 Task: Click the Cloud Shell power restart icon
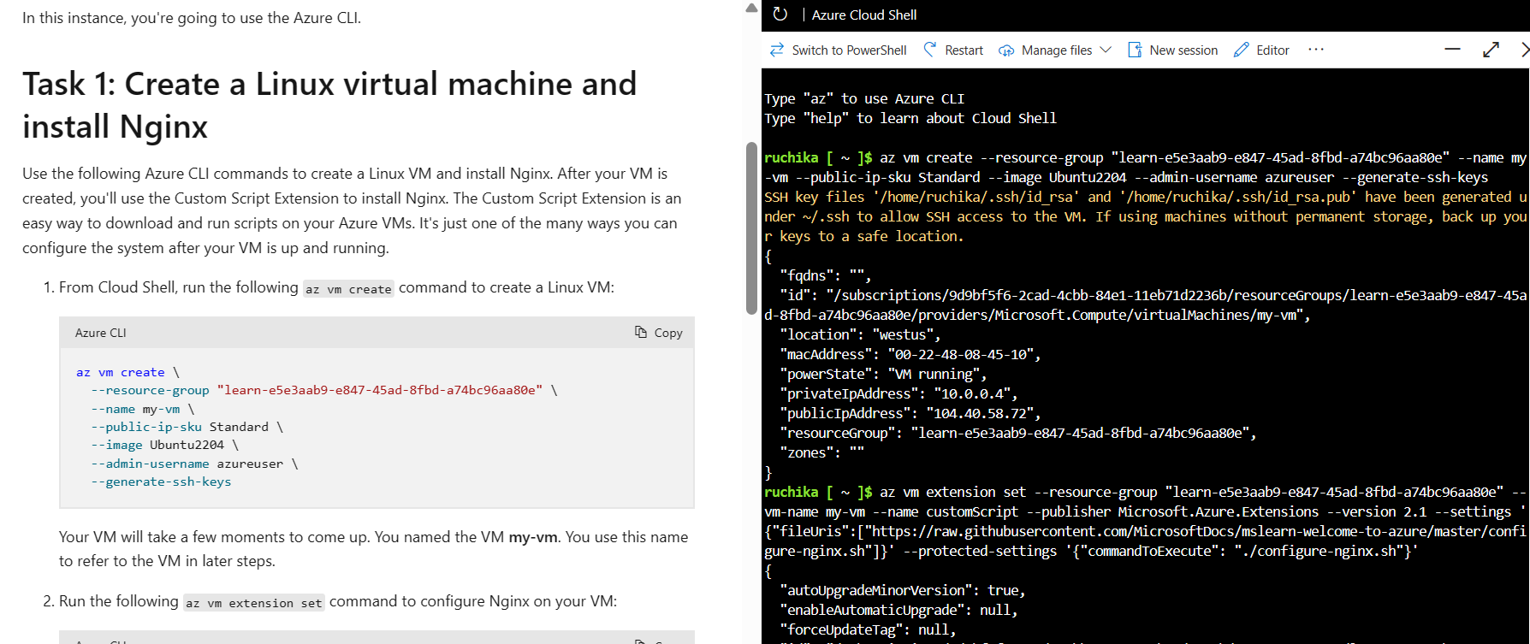pyautogui.click(x=780, y=15)
